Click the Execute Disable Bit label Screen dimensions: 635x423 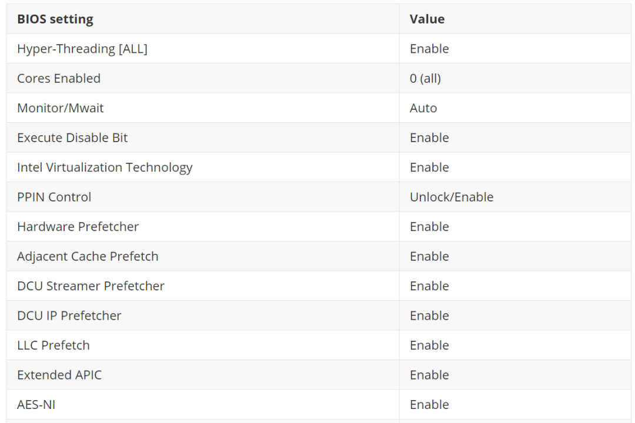click(x=72, y=137)
